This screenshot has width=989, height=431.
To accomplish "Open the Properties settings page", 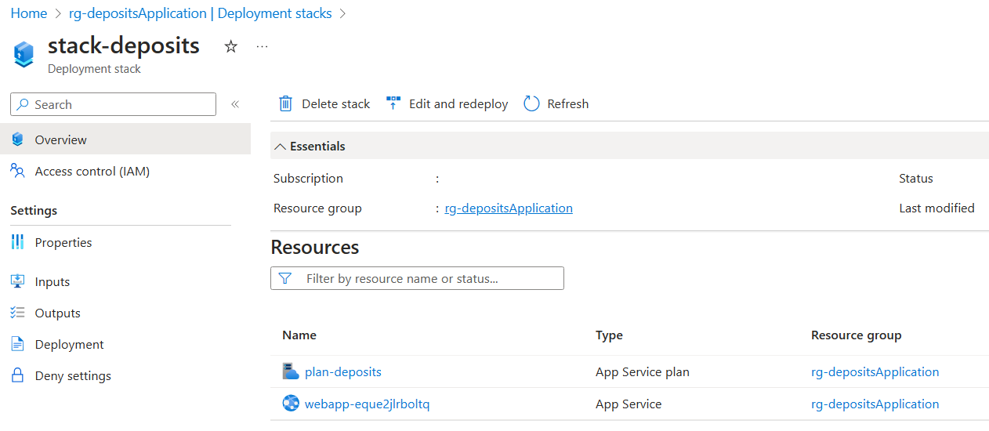I will pos(63,242).
